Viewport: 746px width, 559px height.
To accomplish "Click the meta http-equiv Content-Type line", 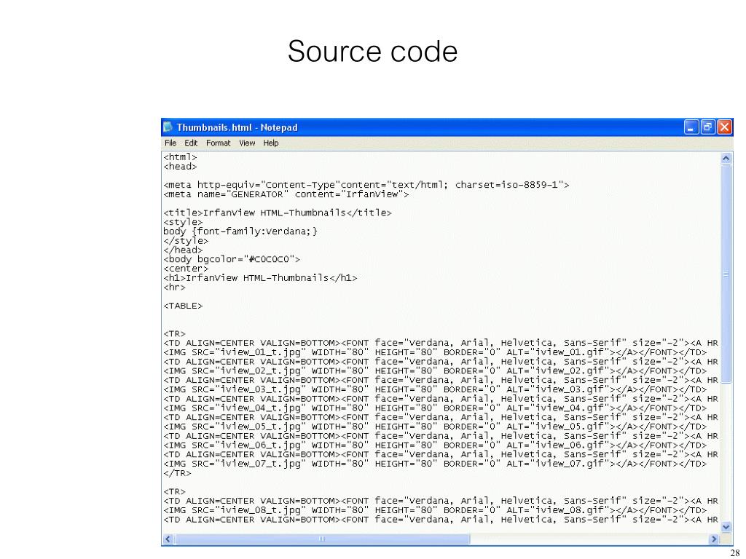I will 366,185.
